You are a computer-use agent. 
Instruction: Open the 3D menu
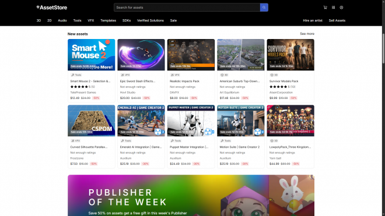click(38, 20)
